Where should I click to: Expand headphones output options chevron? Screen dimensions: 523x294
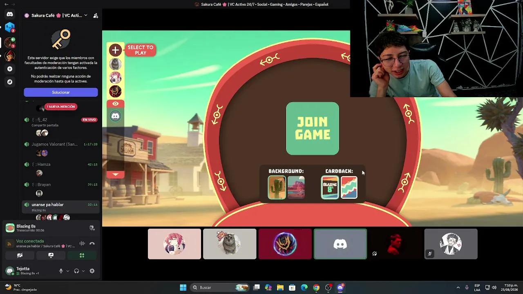[83, 271]
